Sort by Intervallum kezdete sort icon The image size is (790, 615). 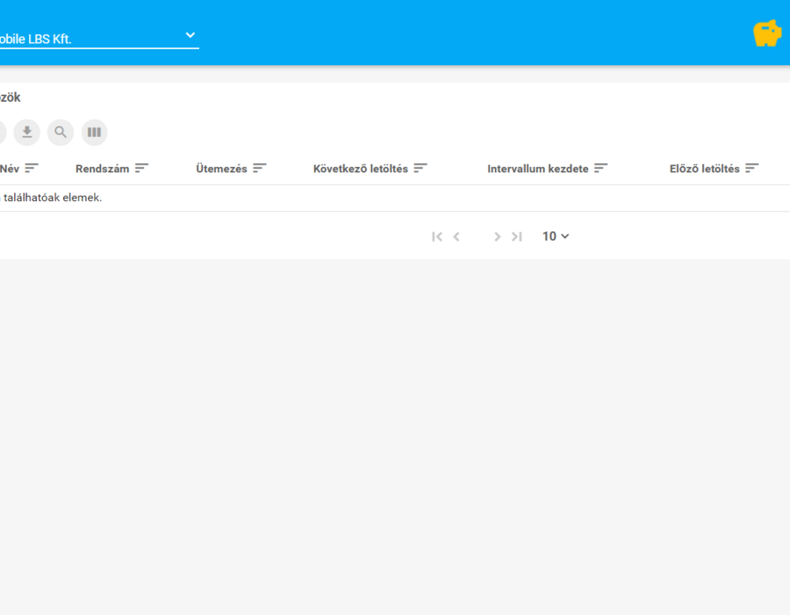pyautogui.click(x=600, y=169)
